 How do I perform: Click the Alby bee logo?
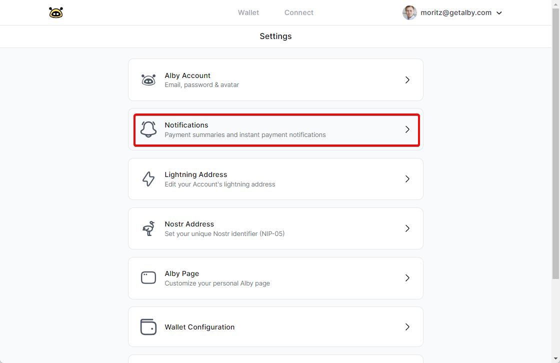(56, 13)
